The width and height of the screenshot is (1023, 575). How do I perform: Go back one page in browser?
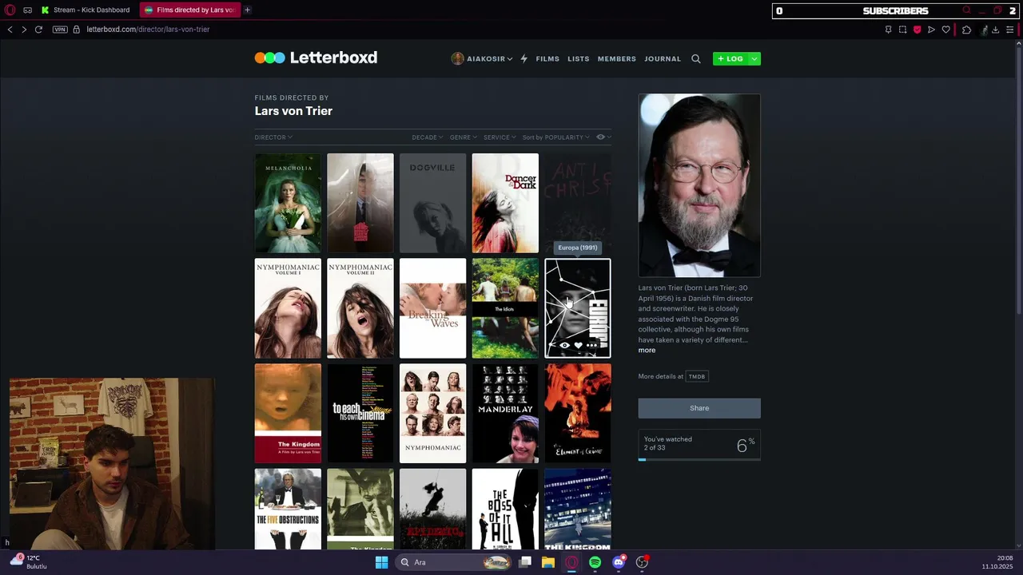pos(10,30)
